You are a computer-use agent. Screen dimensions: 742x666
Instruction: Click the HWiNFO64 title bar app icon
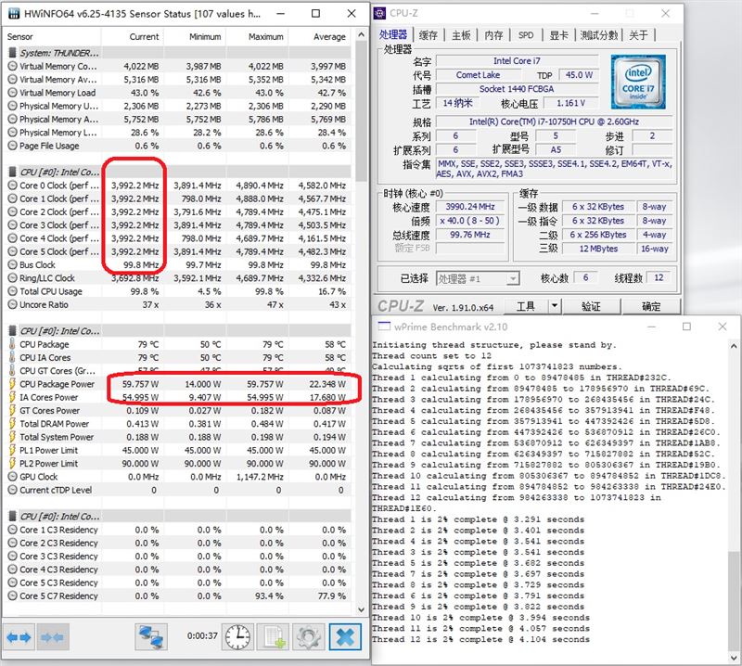tap(14, 14)
